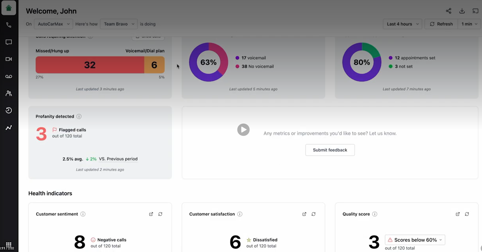Click the 6 Dissatisfied number
The width and height of the screenshot is (482, 252).
point(235,242)
